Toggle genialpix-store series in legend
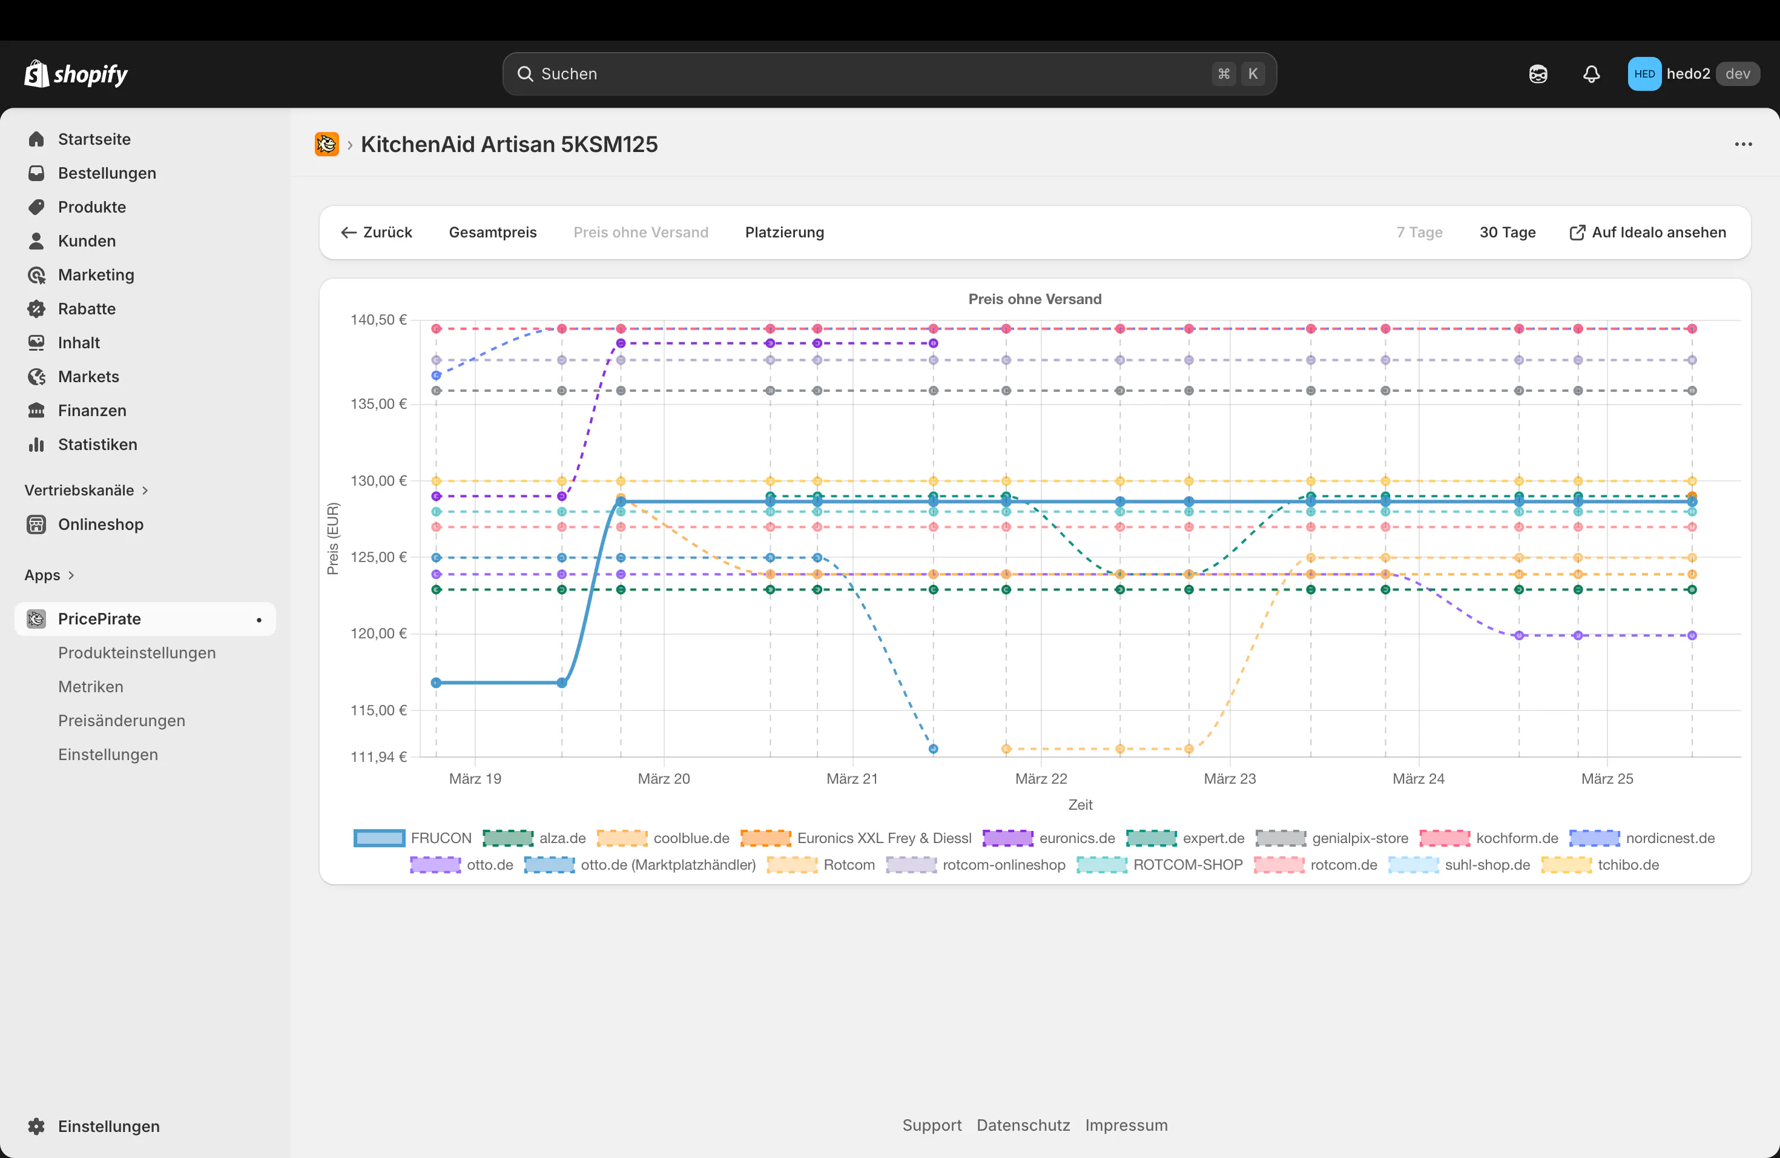 (x=1332, y=838)
